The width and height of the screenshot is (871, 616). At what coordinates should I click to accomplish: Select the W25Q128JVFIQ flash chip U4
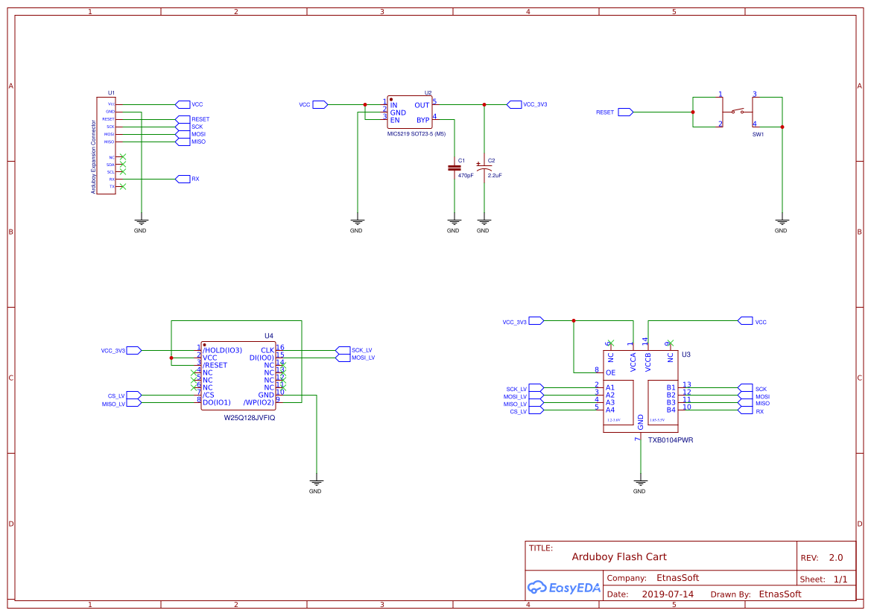point(238,376)
